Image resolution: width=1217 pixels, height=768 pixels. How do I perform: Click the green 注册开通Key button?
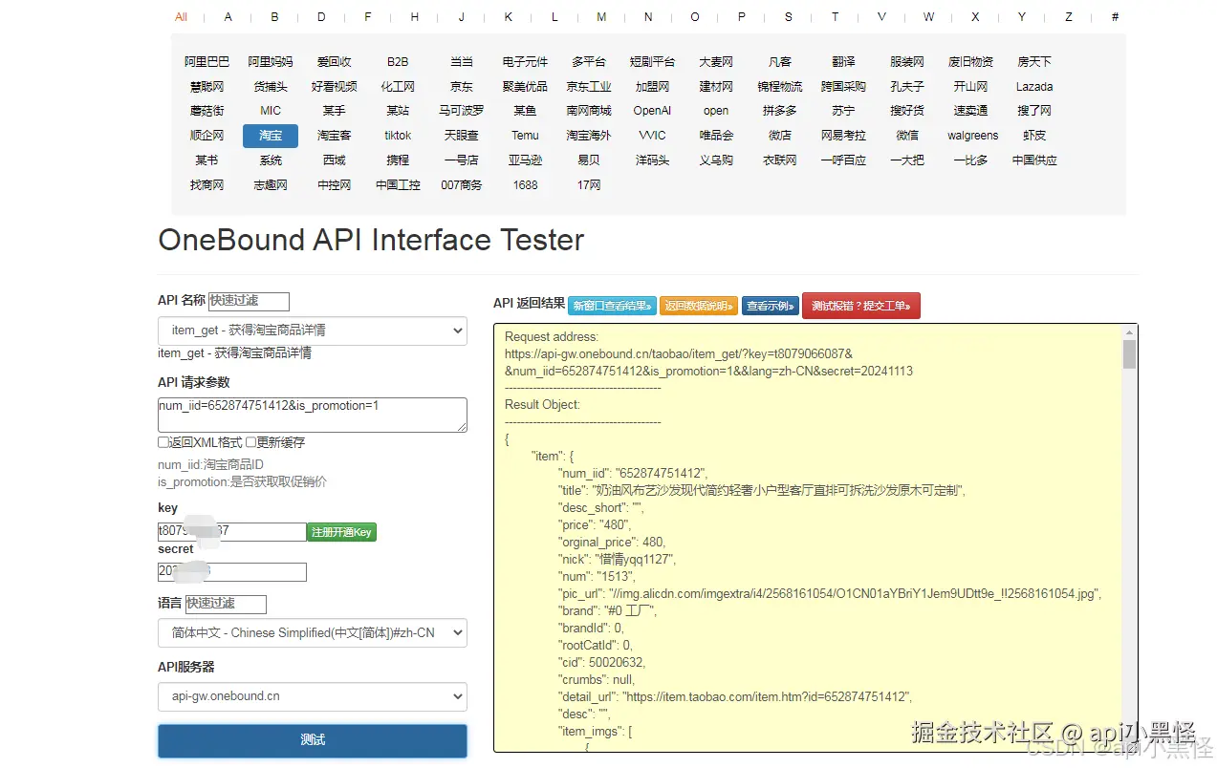(341, 532)
